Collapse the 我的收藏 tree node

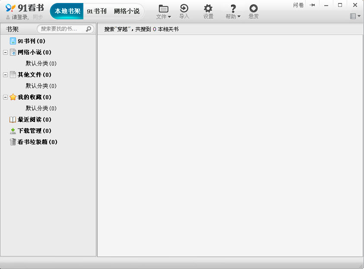pyautogui.click(x=6, y=97)
